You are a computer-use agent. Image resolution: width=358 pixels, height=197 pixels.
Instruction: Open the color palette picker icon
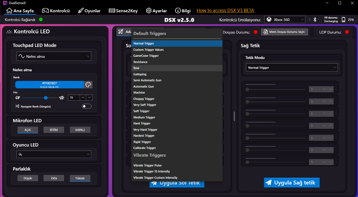click(x=88, y=85)
